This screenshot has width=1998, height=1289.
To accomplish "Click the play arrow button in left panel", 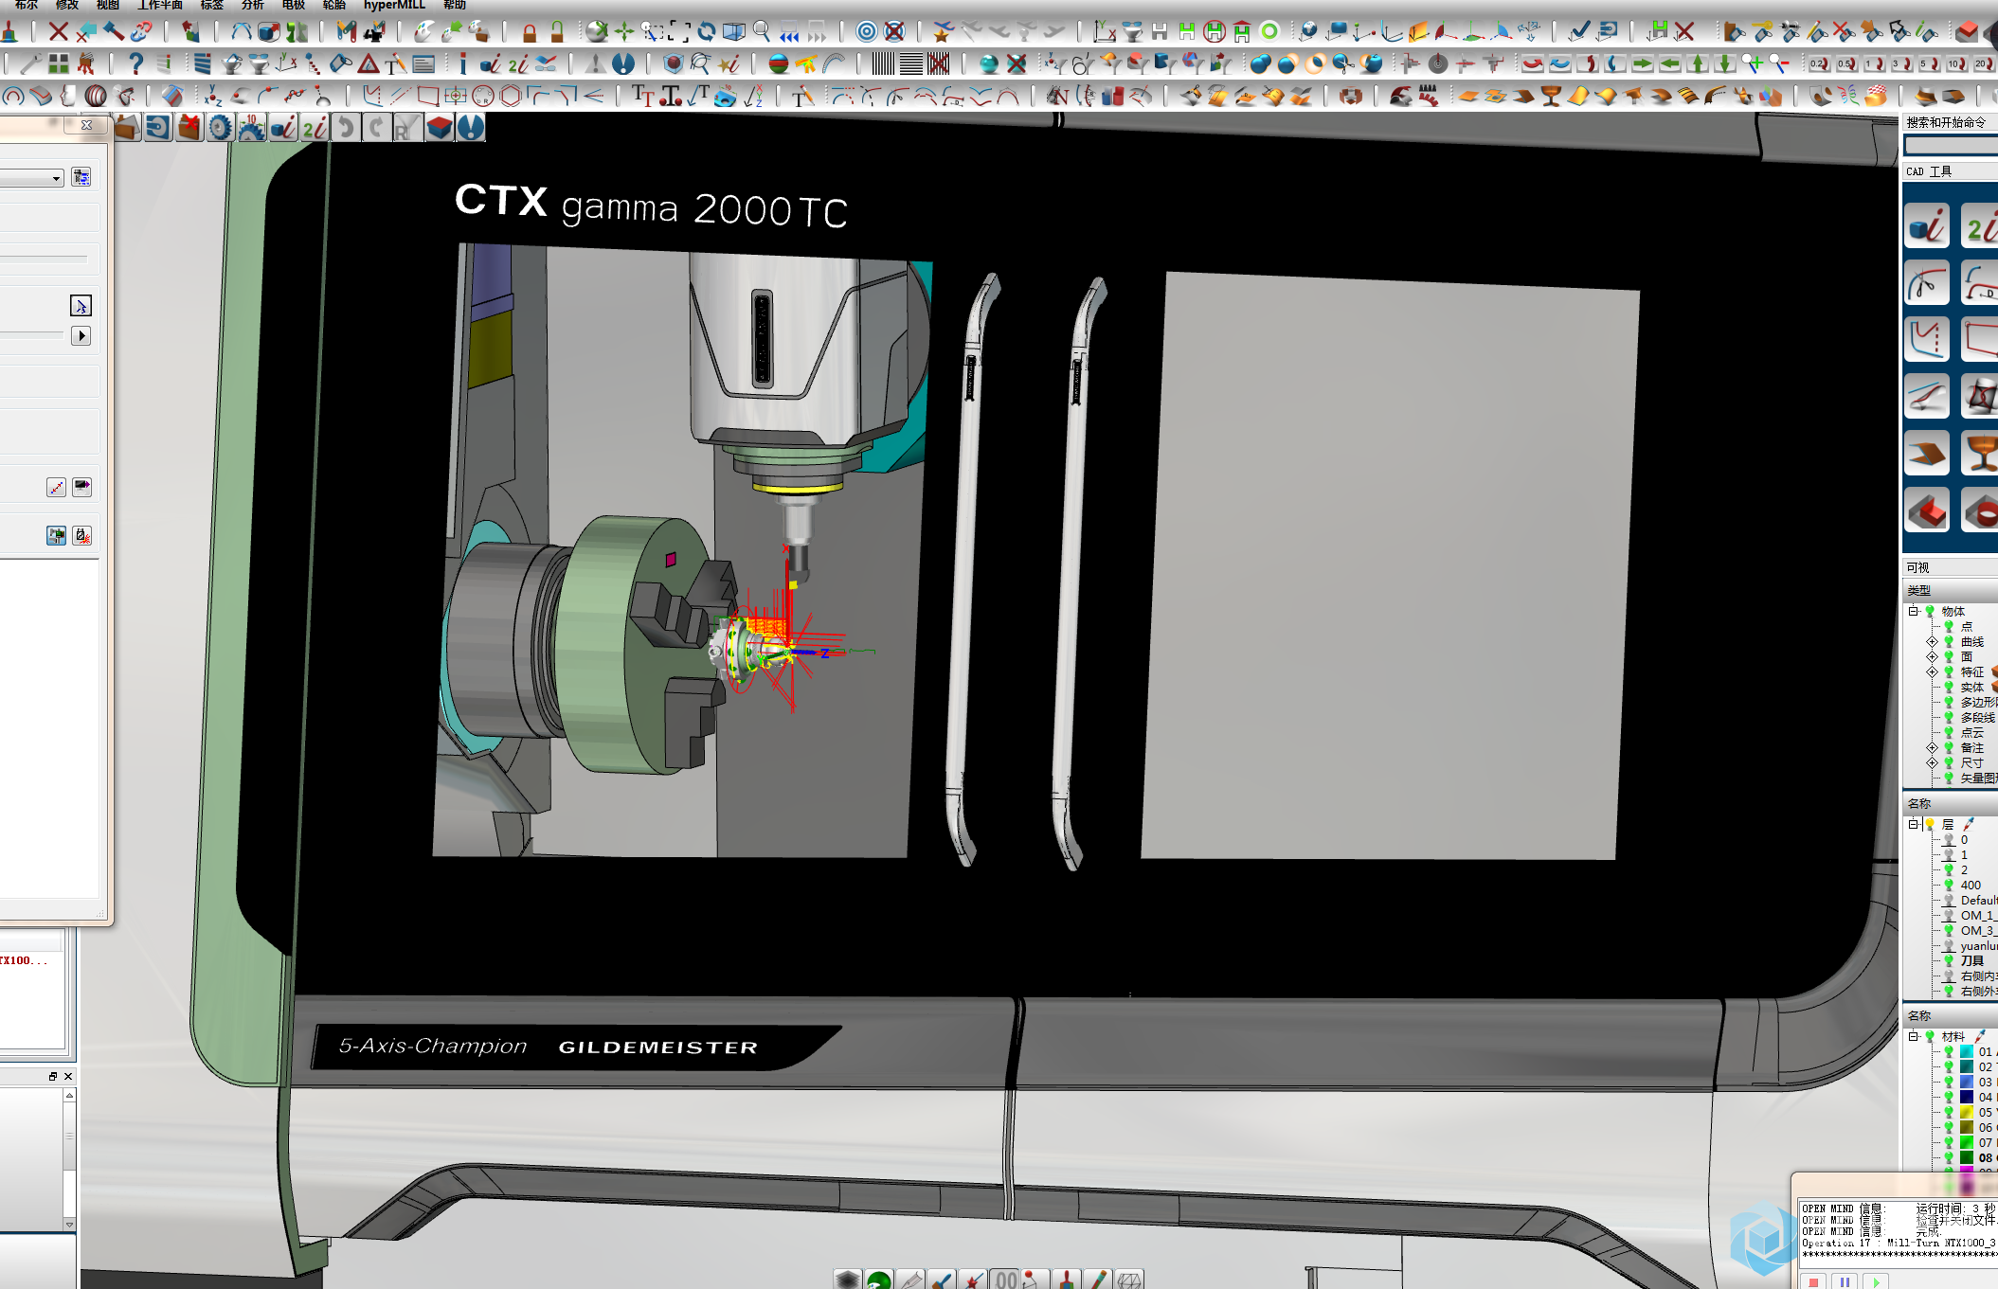I will click(81, 335).
